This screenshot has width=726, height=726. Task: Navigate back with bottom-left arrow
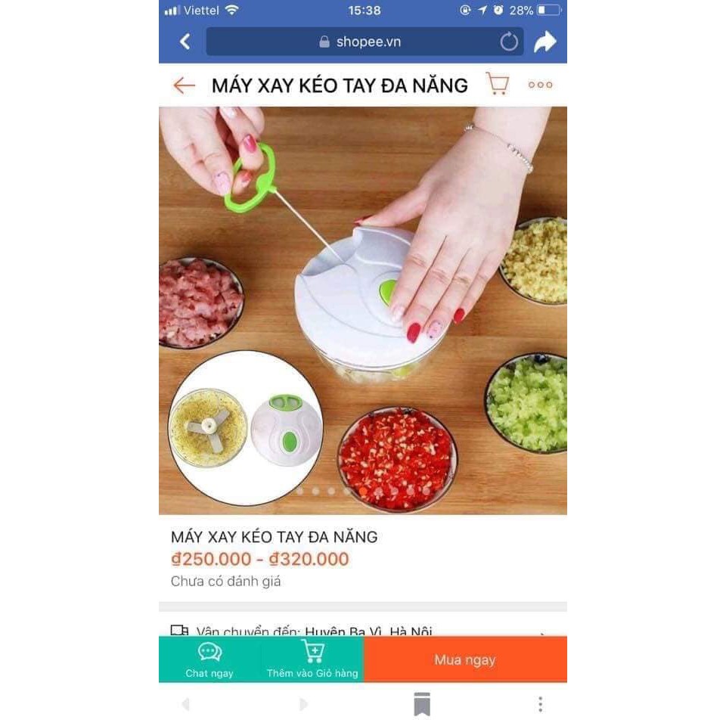pos(185,704)
